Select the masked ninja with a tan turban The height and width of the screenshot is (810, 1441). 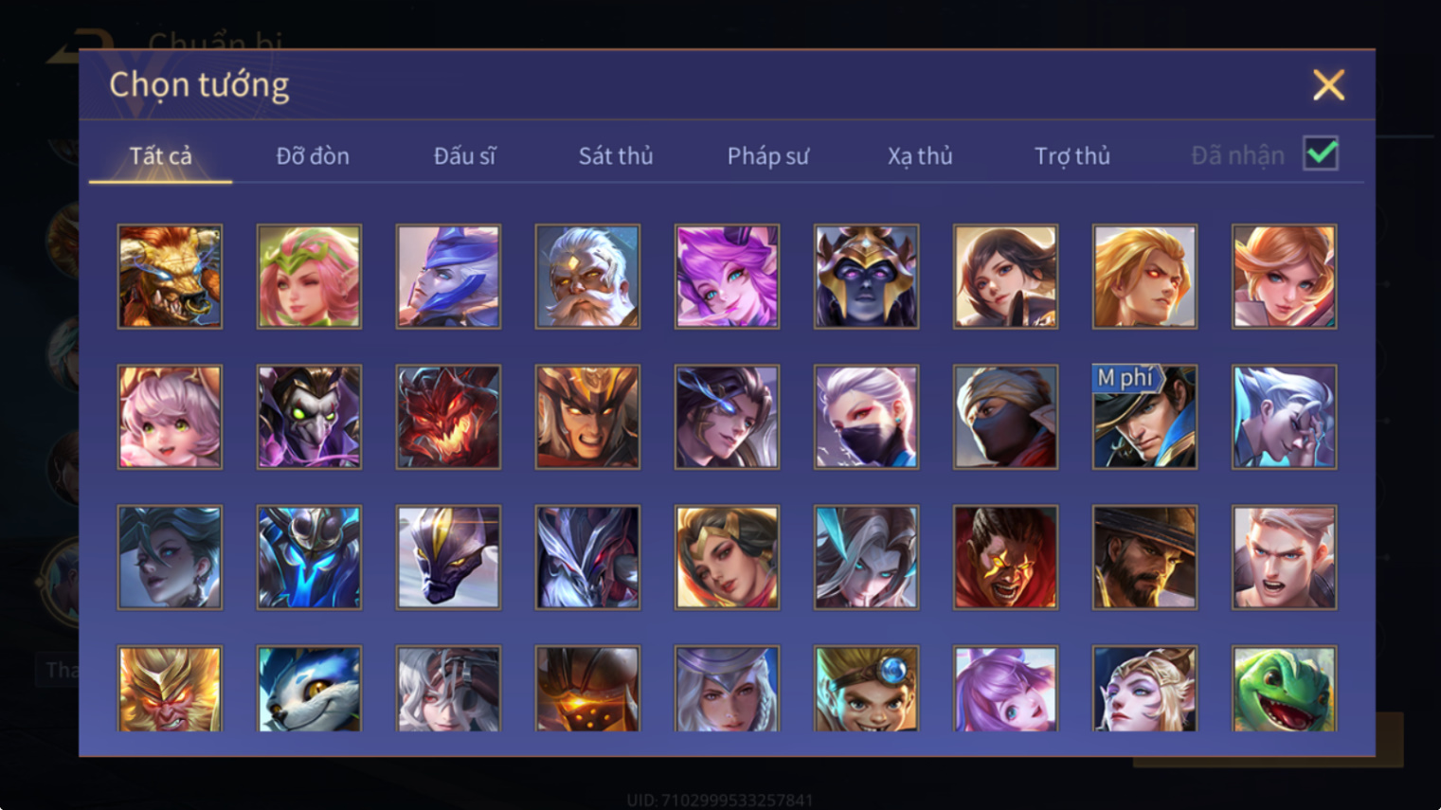pyautogui.click(x=1005, y=417)
